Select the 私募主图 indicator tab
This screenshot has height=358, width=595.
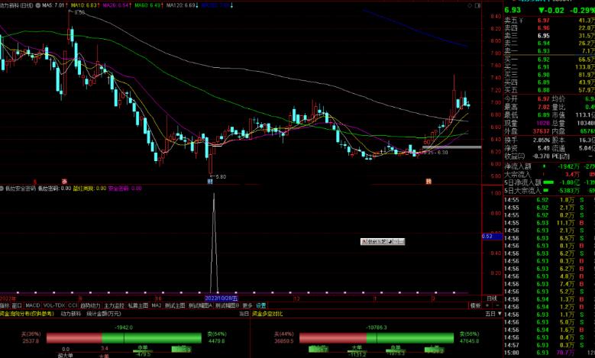click(137, 305)
